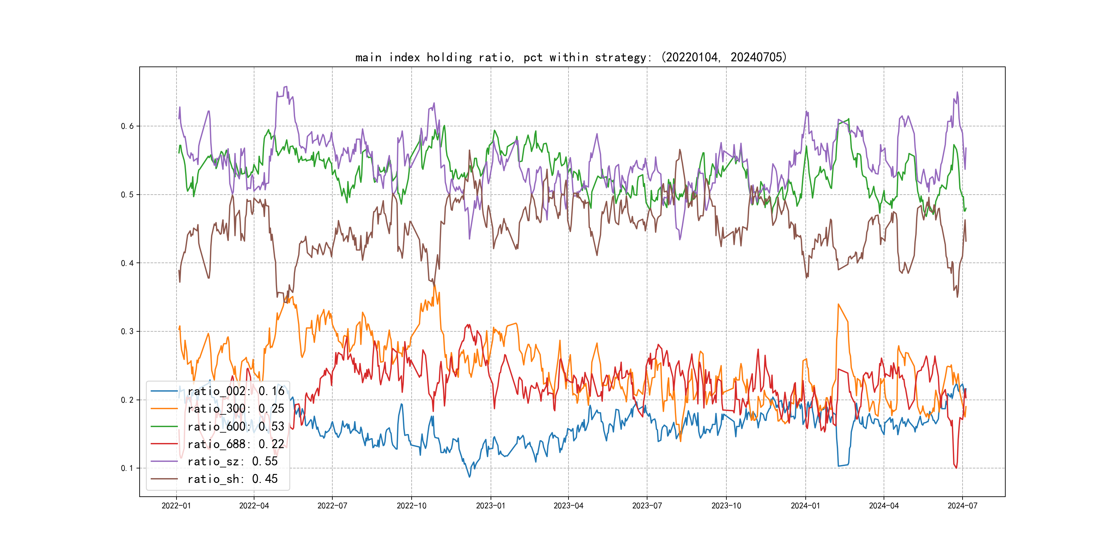Click the orange line swatch in legend

164,409
